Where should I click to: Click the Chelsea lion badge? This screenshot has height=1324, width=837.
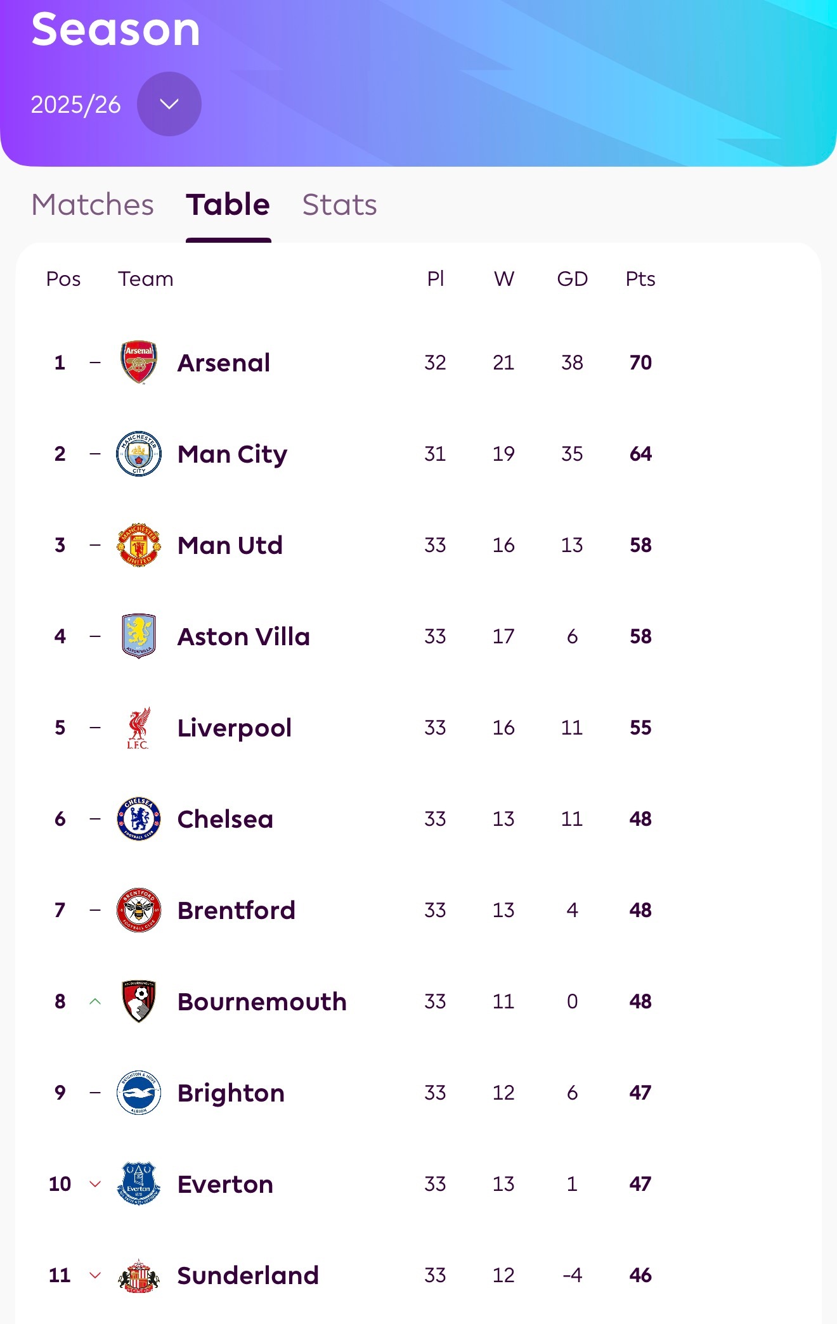pyautogui.click(x=139, y=819)
